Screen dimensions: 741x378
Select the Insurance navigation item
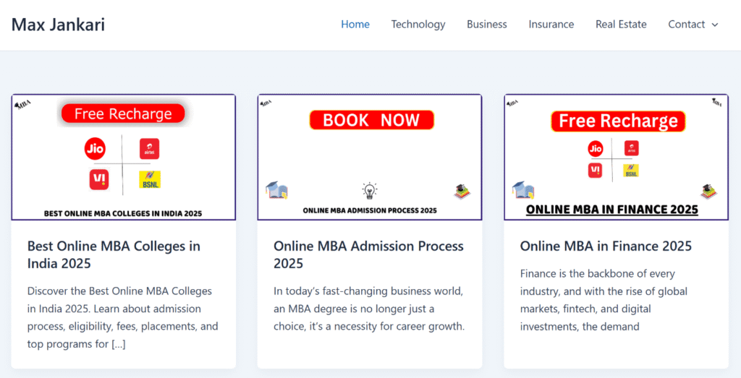(551, 25)
